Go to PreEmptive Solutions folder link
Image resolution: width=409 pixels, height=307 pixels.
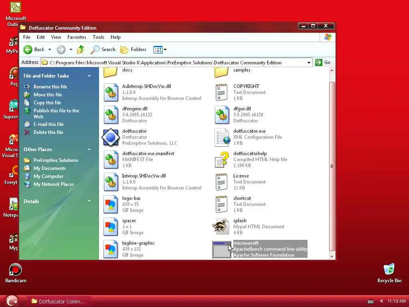click(x=56, y=160)
